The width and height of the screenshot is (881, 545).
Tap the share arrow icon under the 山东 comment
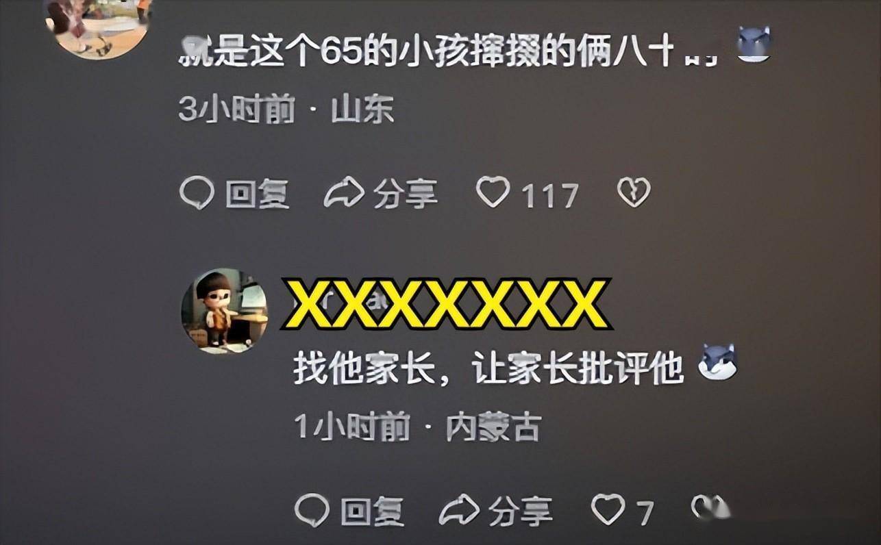click(x=344, y=193)
